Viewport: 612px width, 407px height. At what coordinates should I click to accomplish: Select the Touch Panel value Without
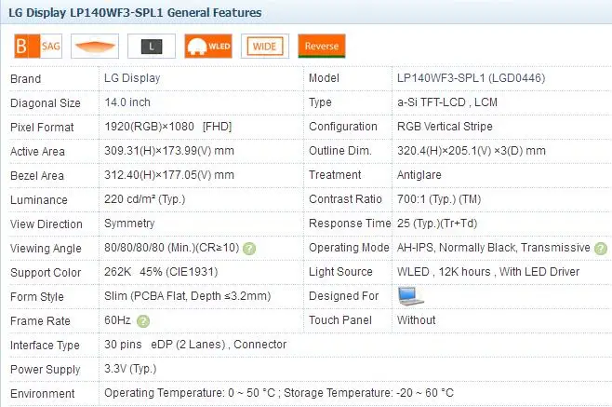(416, 320)
